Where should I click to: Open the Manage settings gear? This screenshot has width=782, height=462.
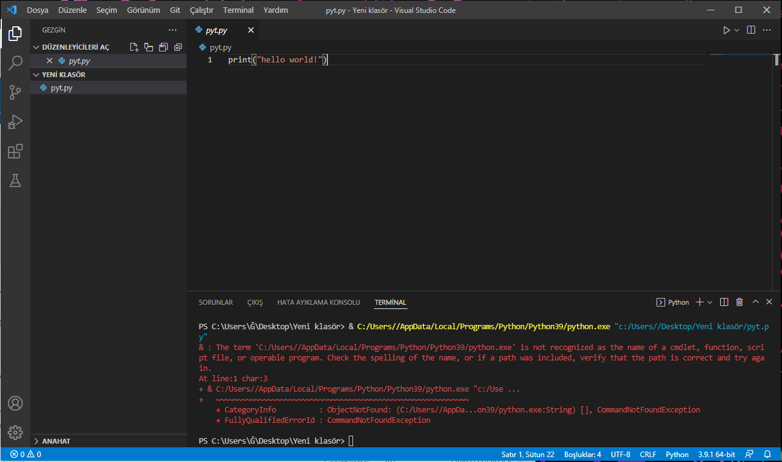(15, 432)
